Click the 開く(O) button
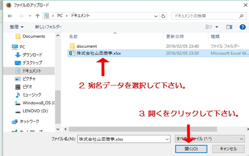This screenshot has height=156, width=249. [x=191, y=149]
